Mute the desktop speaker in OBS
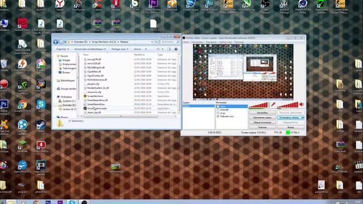Viewport: 363px width, 204px height. [x=301, y=104]
